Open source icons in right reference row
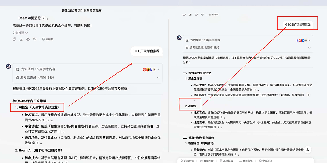The image size is (327, 163). (x=302, y=40)
